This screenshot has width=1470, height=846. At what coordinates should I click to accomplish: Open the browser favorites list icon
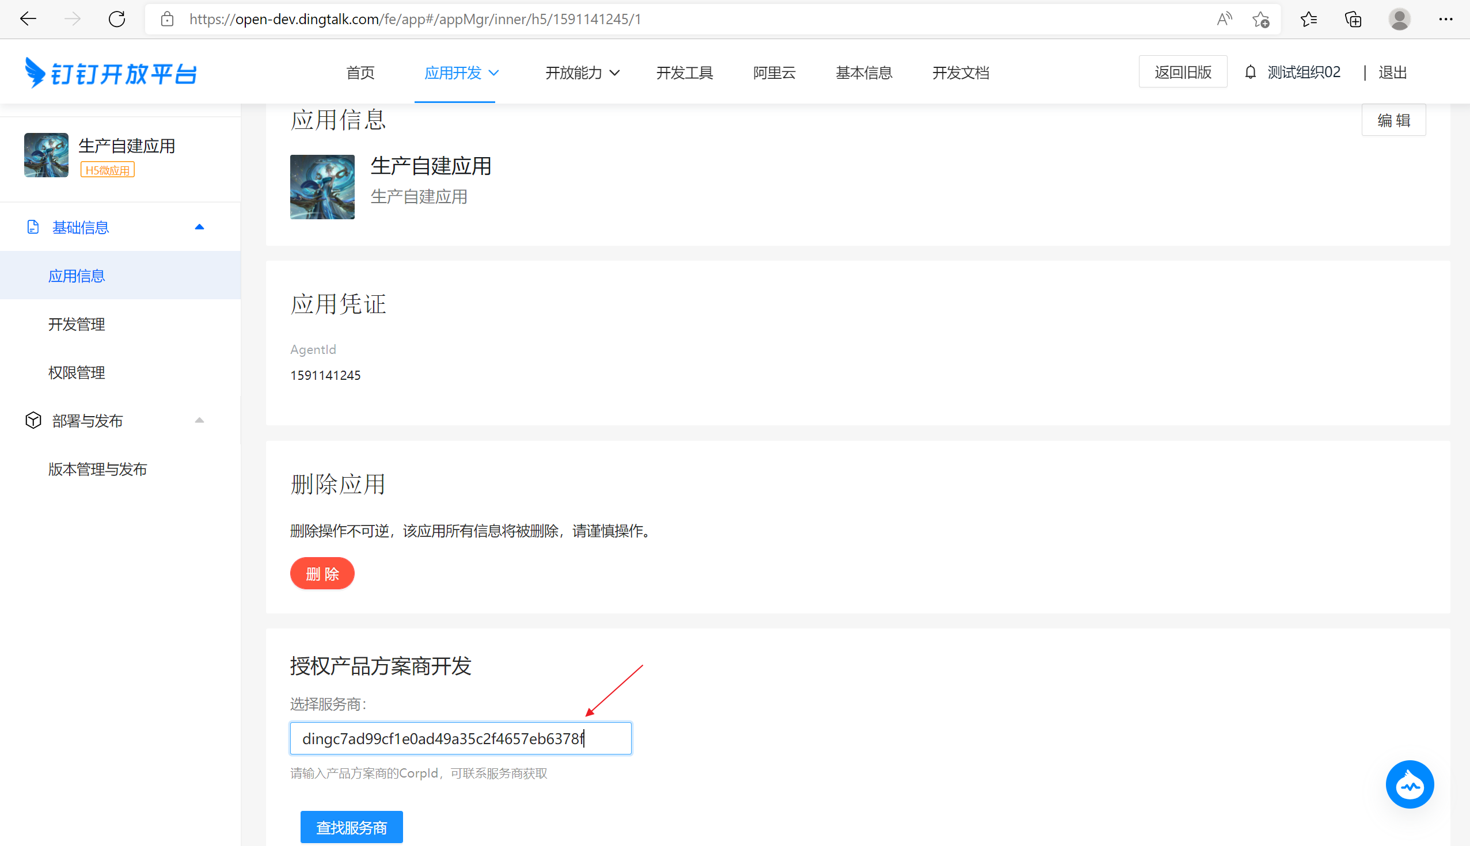coord(1308,19)
